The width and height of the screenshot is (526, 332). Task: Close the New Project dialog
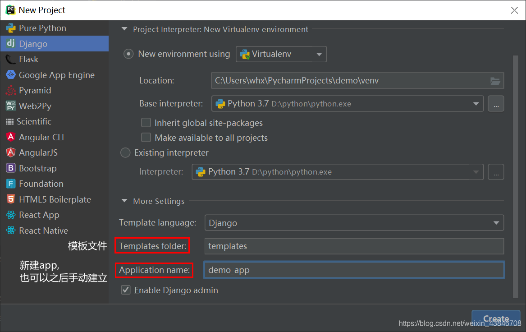(x=514, y=10)
